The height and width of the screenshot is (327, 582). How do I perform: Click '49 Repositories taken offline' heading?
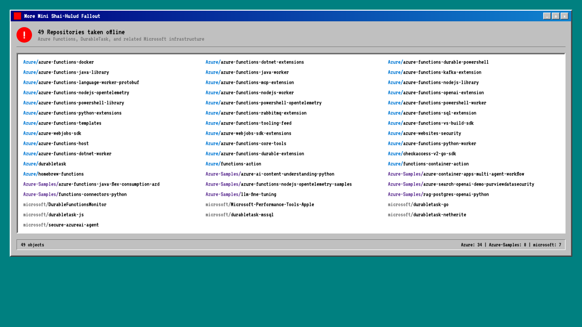pos(81,32)
